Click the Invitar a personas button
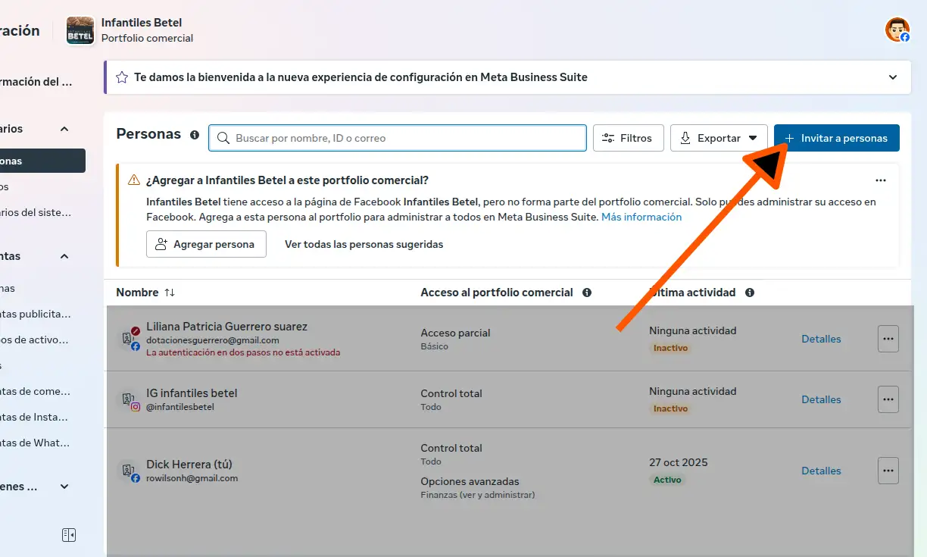Viewport: 927px width, 557px height. coord(836,138)
